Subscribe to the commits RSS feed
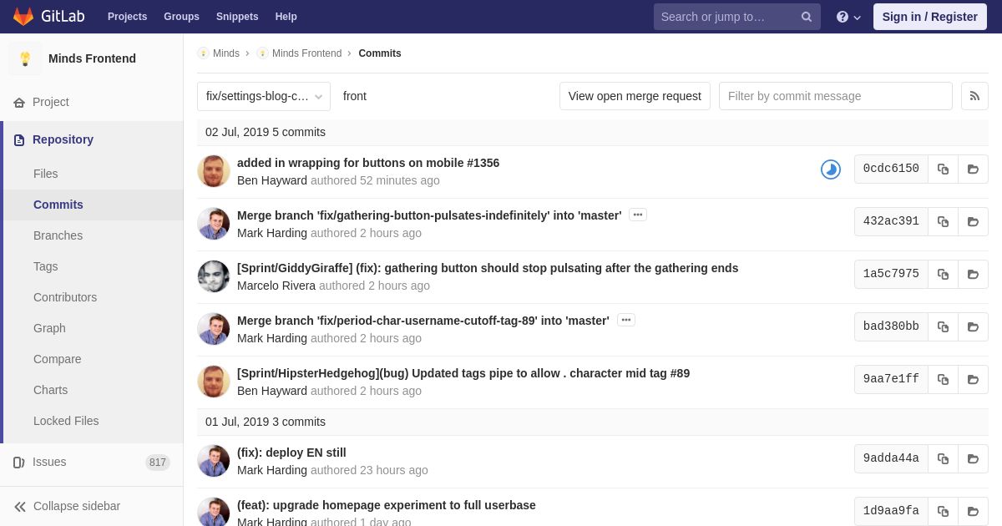The width and height of the screenshot is (1002, 526). (x=974, y=96)
